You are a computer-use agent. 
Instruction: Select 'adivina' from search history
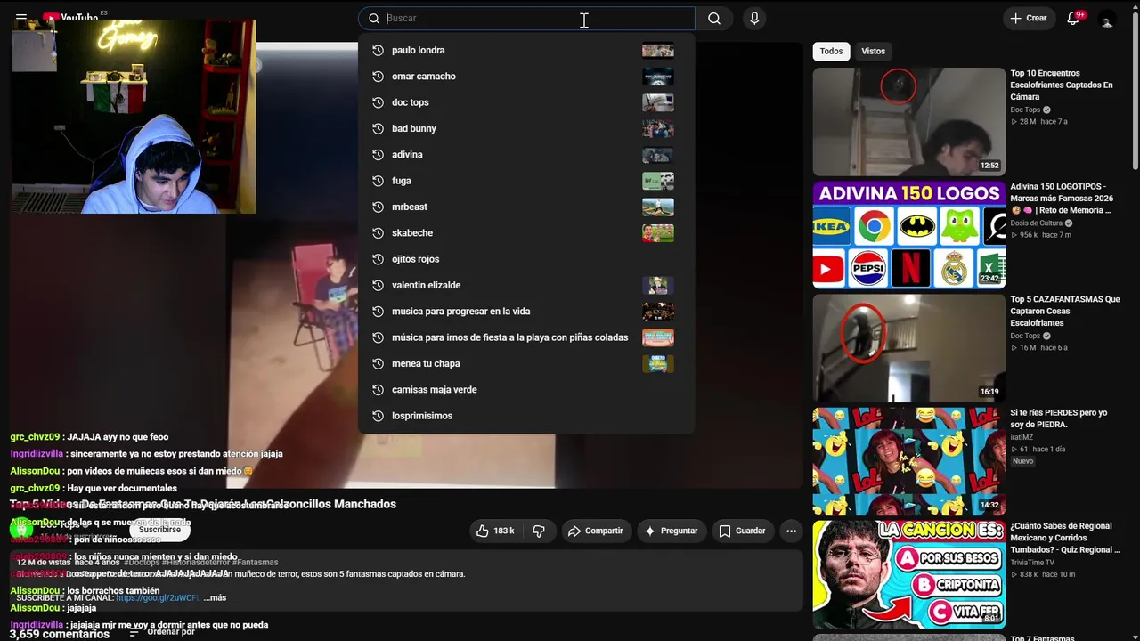coord(526,155)
